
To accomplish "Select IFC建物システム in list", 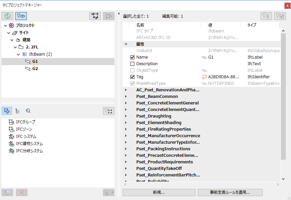I will [x=29, y=144].
